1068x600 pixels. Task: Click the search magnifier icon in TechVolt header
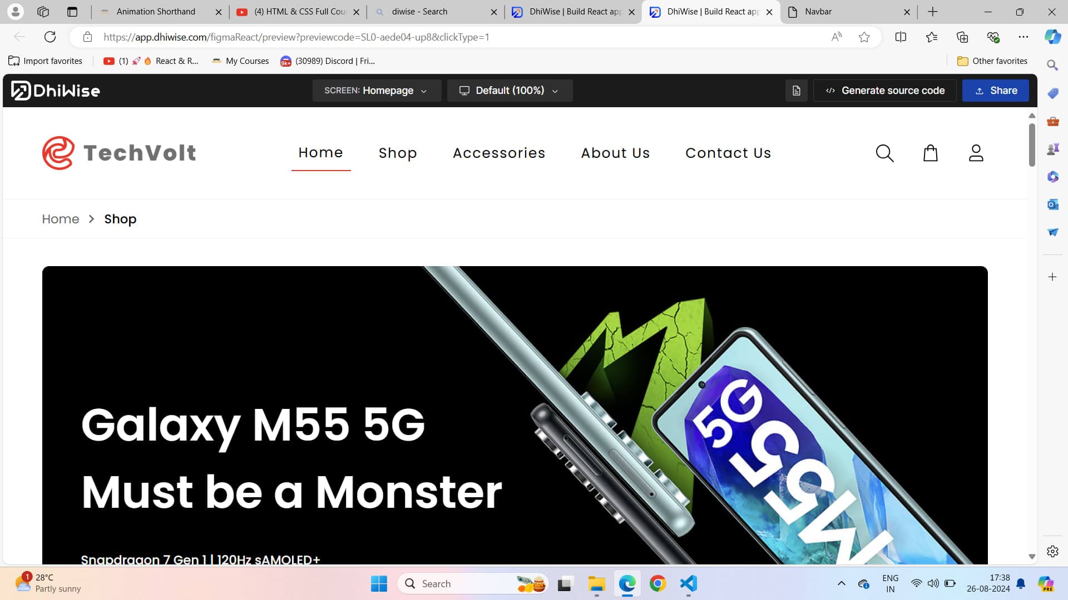coord(884,153)
